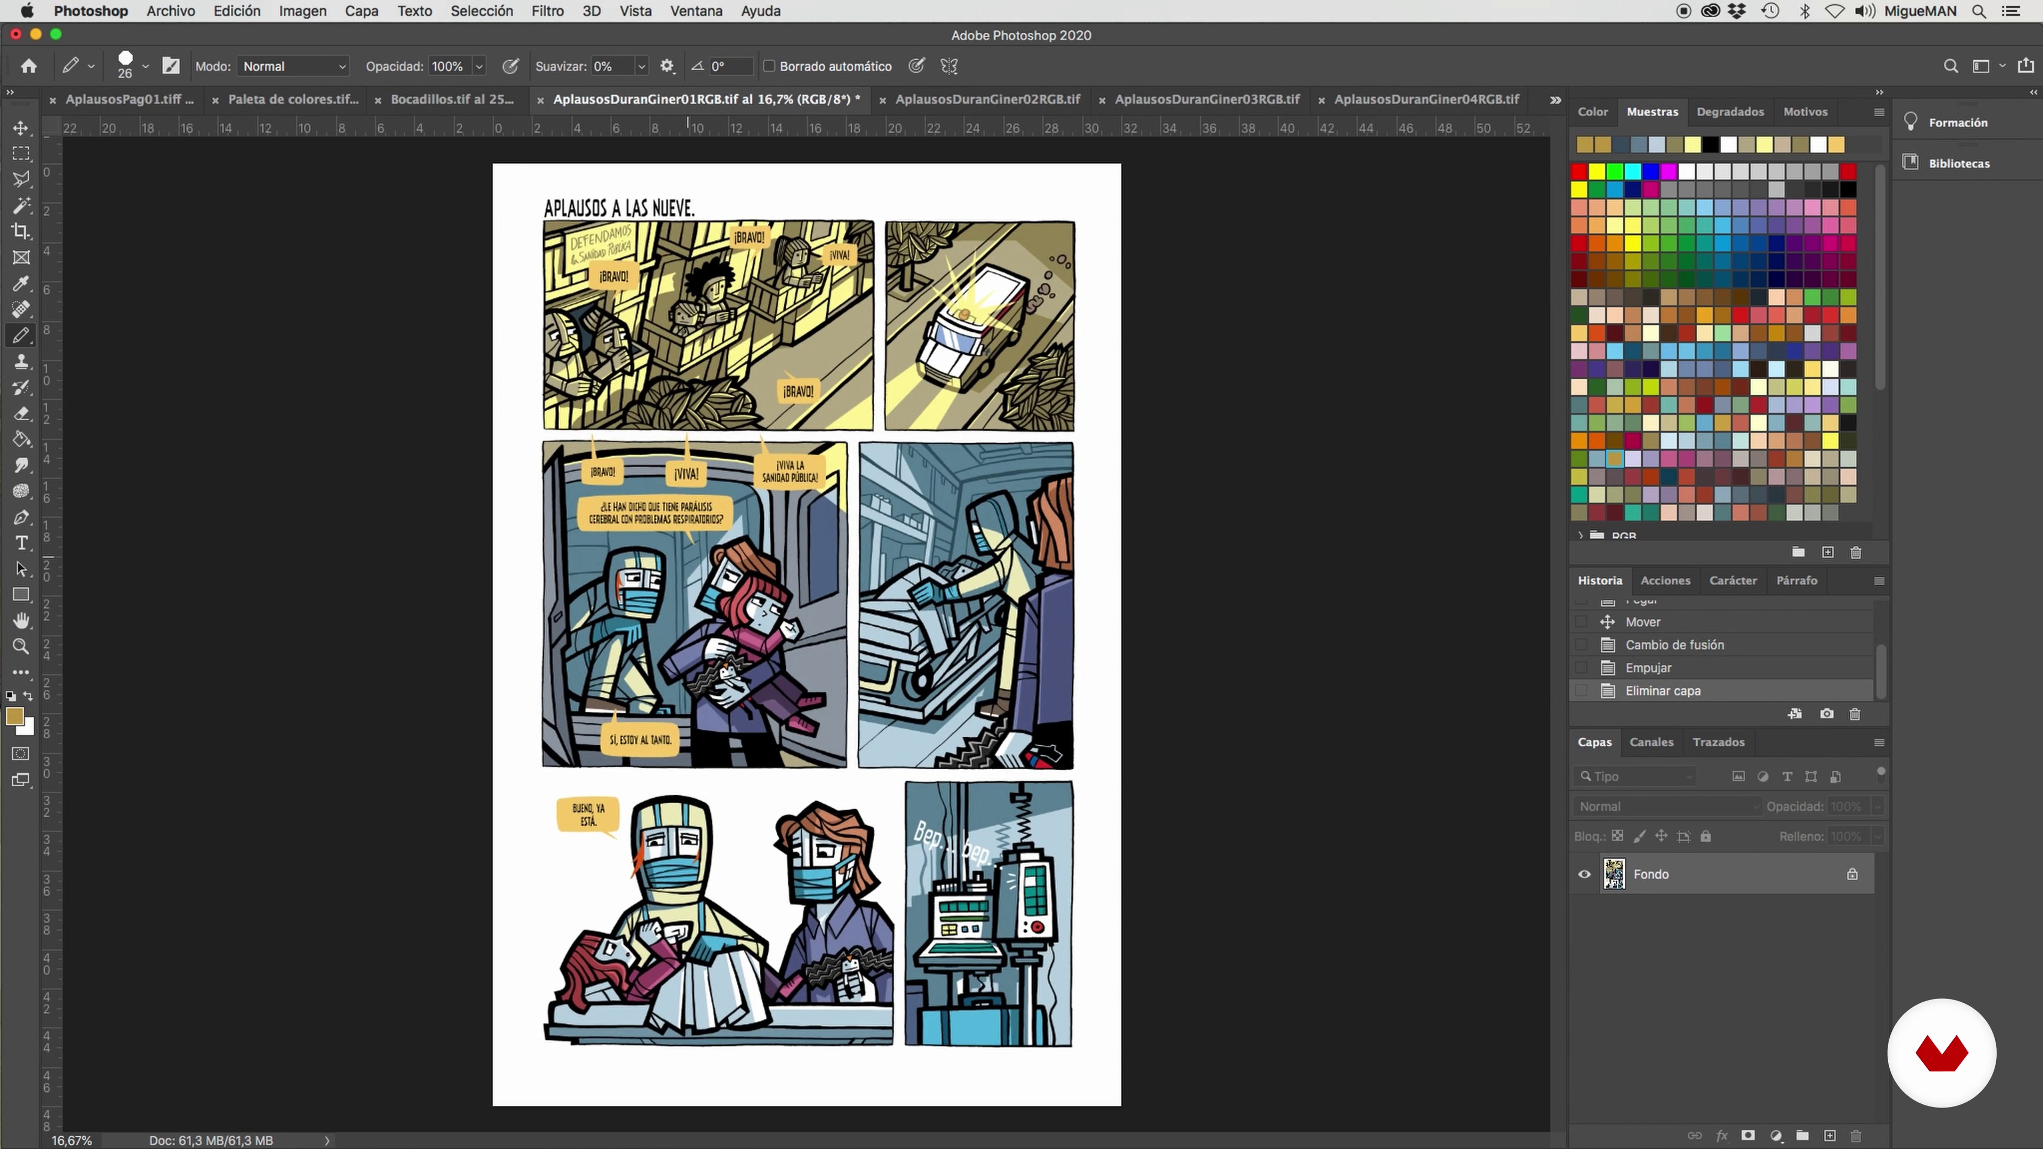Show hidden document tabs double-arrow

[1555, 100]
